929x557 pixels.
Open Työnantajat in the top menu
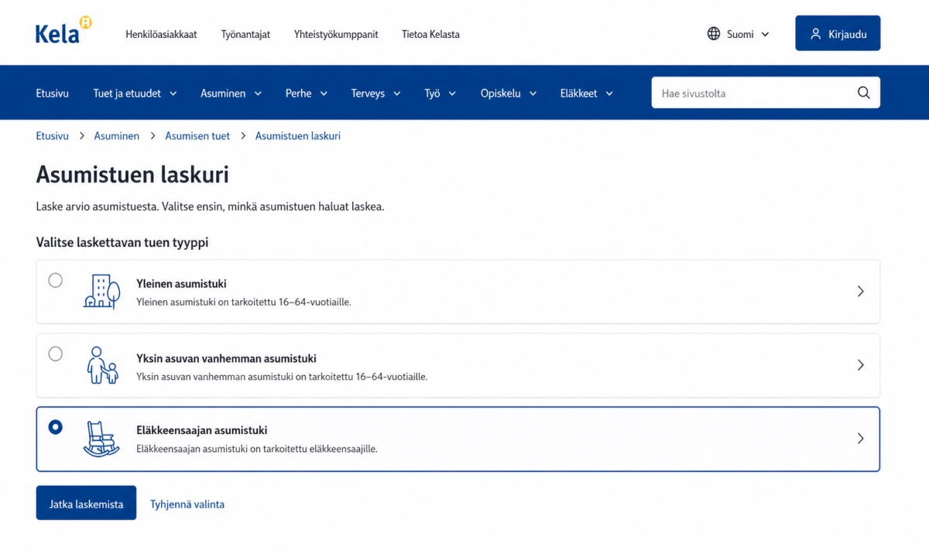[245, 34]
